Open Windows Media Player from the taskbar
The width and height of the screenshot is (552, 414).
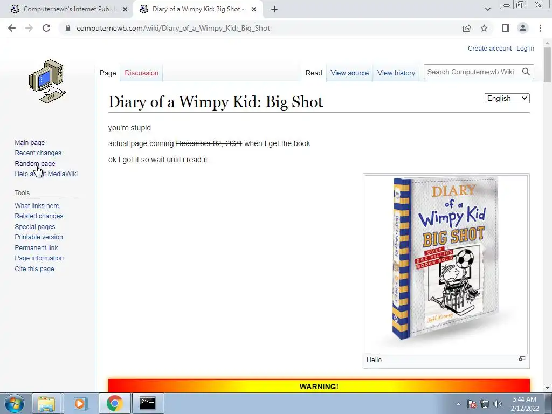tap(80, 403)
